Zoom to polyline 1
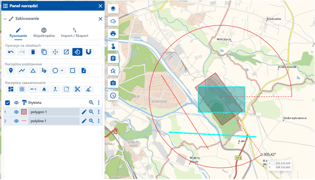Image resolution: width=315 pixels, height=180 pixels. pos(91,121)
